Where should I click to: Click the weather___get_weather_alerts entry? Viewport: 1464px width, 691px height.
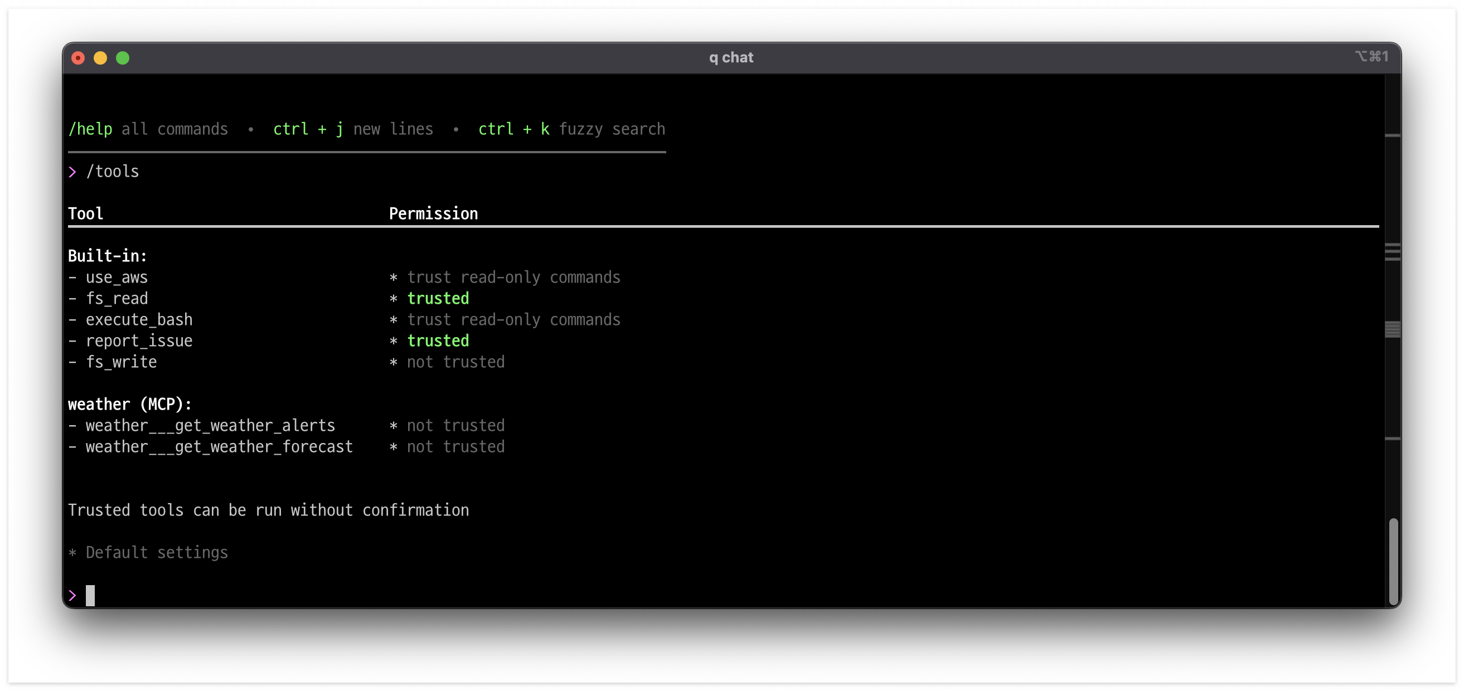[210, 425]
